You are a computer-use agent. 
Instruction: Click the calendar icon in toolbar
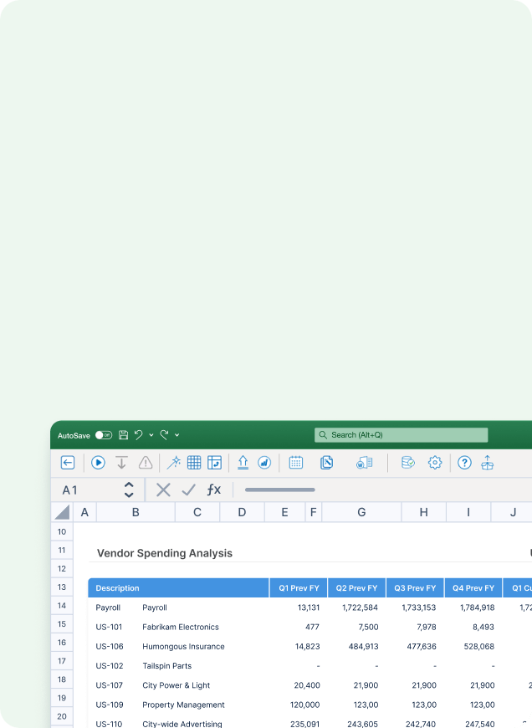(296, 463)
